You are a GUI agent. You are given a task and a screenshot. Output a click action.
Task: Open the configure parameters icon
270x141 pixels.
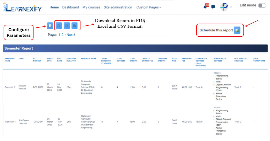point(50,26)
